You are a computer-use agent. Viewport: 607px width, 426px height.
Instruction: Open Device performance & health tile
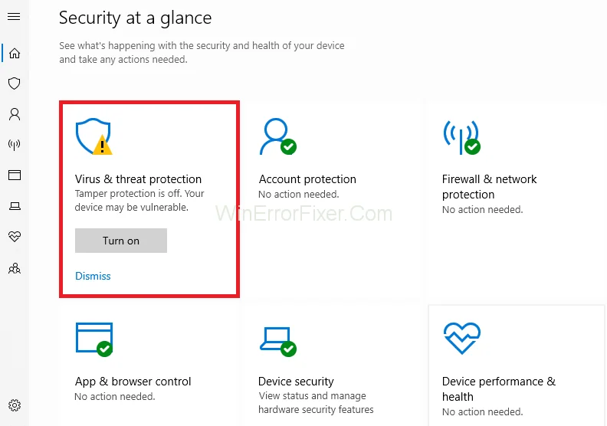pyautogui.click(x=498, y=388)
